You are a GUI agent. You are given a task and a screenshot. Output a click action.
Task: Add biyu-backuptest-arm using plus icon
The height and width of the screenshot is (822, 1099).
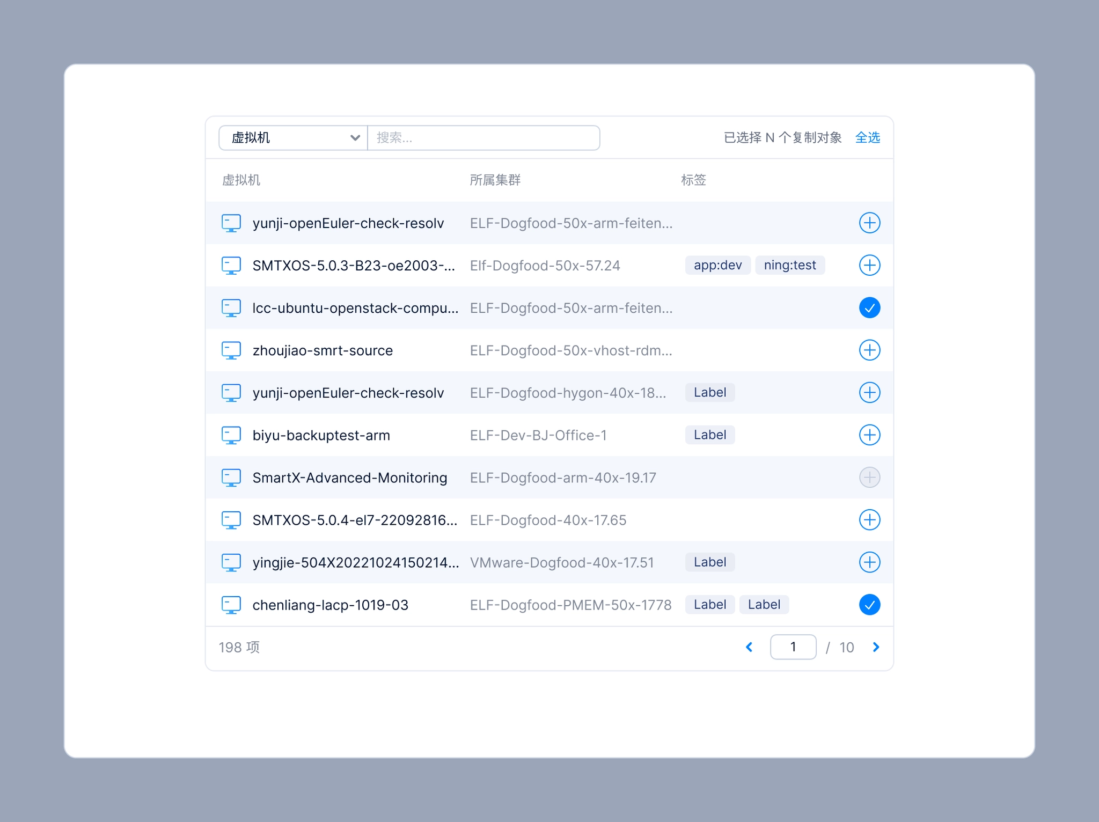pyautogui.click(x=869, y=435)
